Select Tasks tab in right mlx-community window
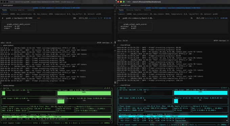The image size is (230, 126). pos(121,10)
